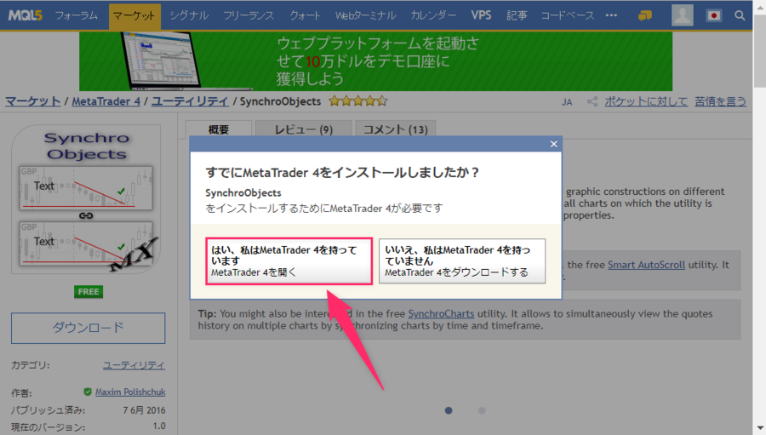Choose No, download MetaTrader 4

tap(461, 261)
